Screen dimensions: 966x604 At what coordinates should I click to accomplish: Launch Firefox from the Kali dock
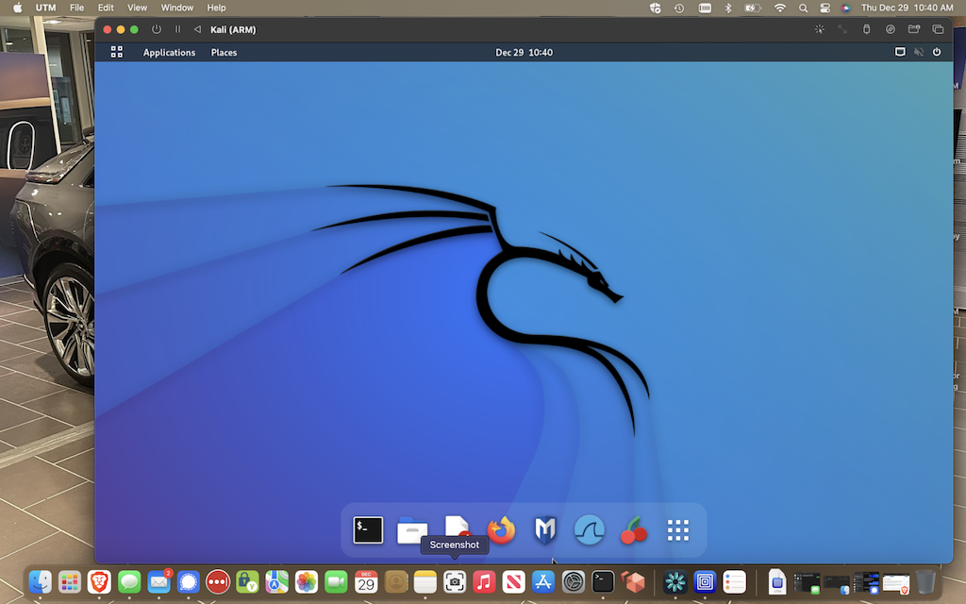click(501, 530)
